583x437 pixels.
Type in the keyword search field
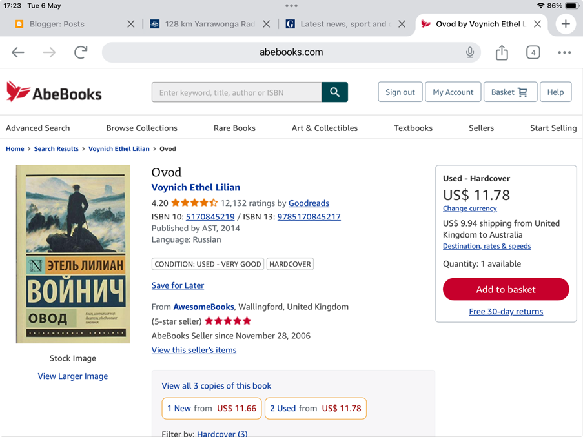(236, 92)
